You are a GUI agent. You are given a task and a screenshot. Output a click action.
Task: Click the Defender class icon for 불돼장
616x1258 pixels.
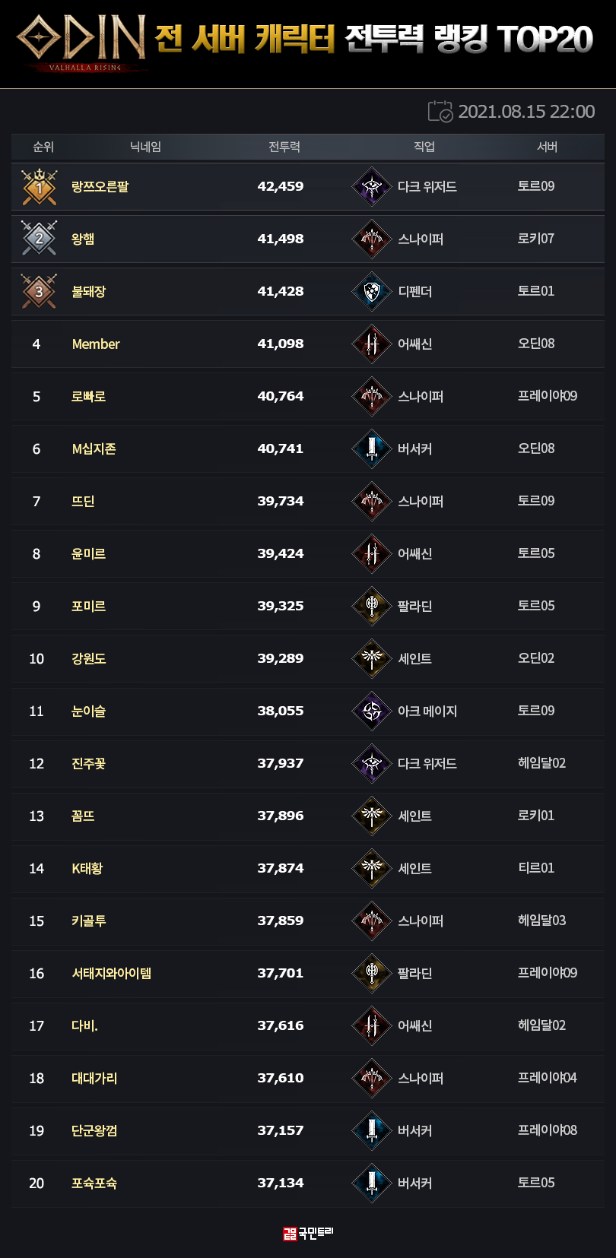[x=372, y=291]
